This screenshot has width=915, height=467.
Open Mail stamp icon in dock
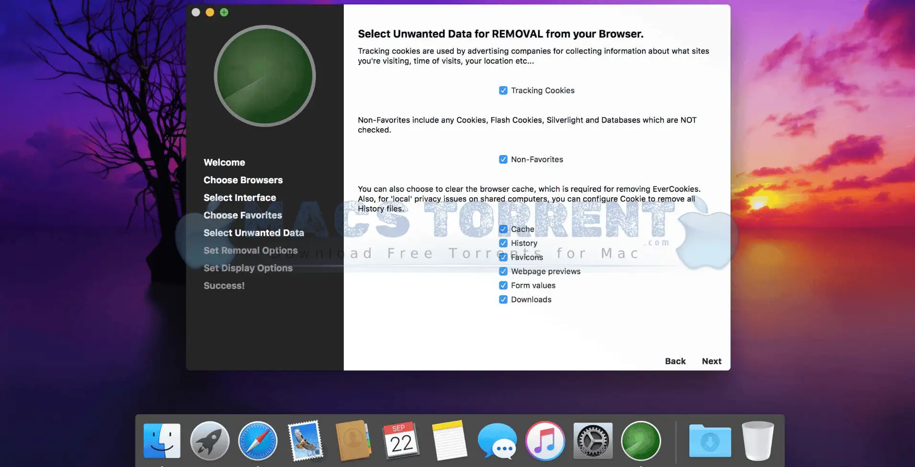coord(305,441)
